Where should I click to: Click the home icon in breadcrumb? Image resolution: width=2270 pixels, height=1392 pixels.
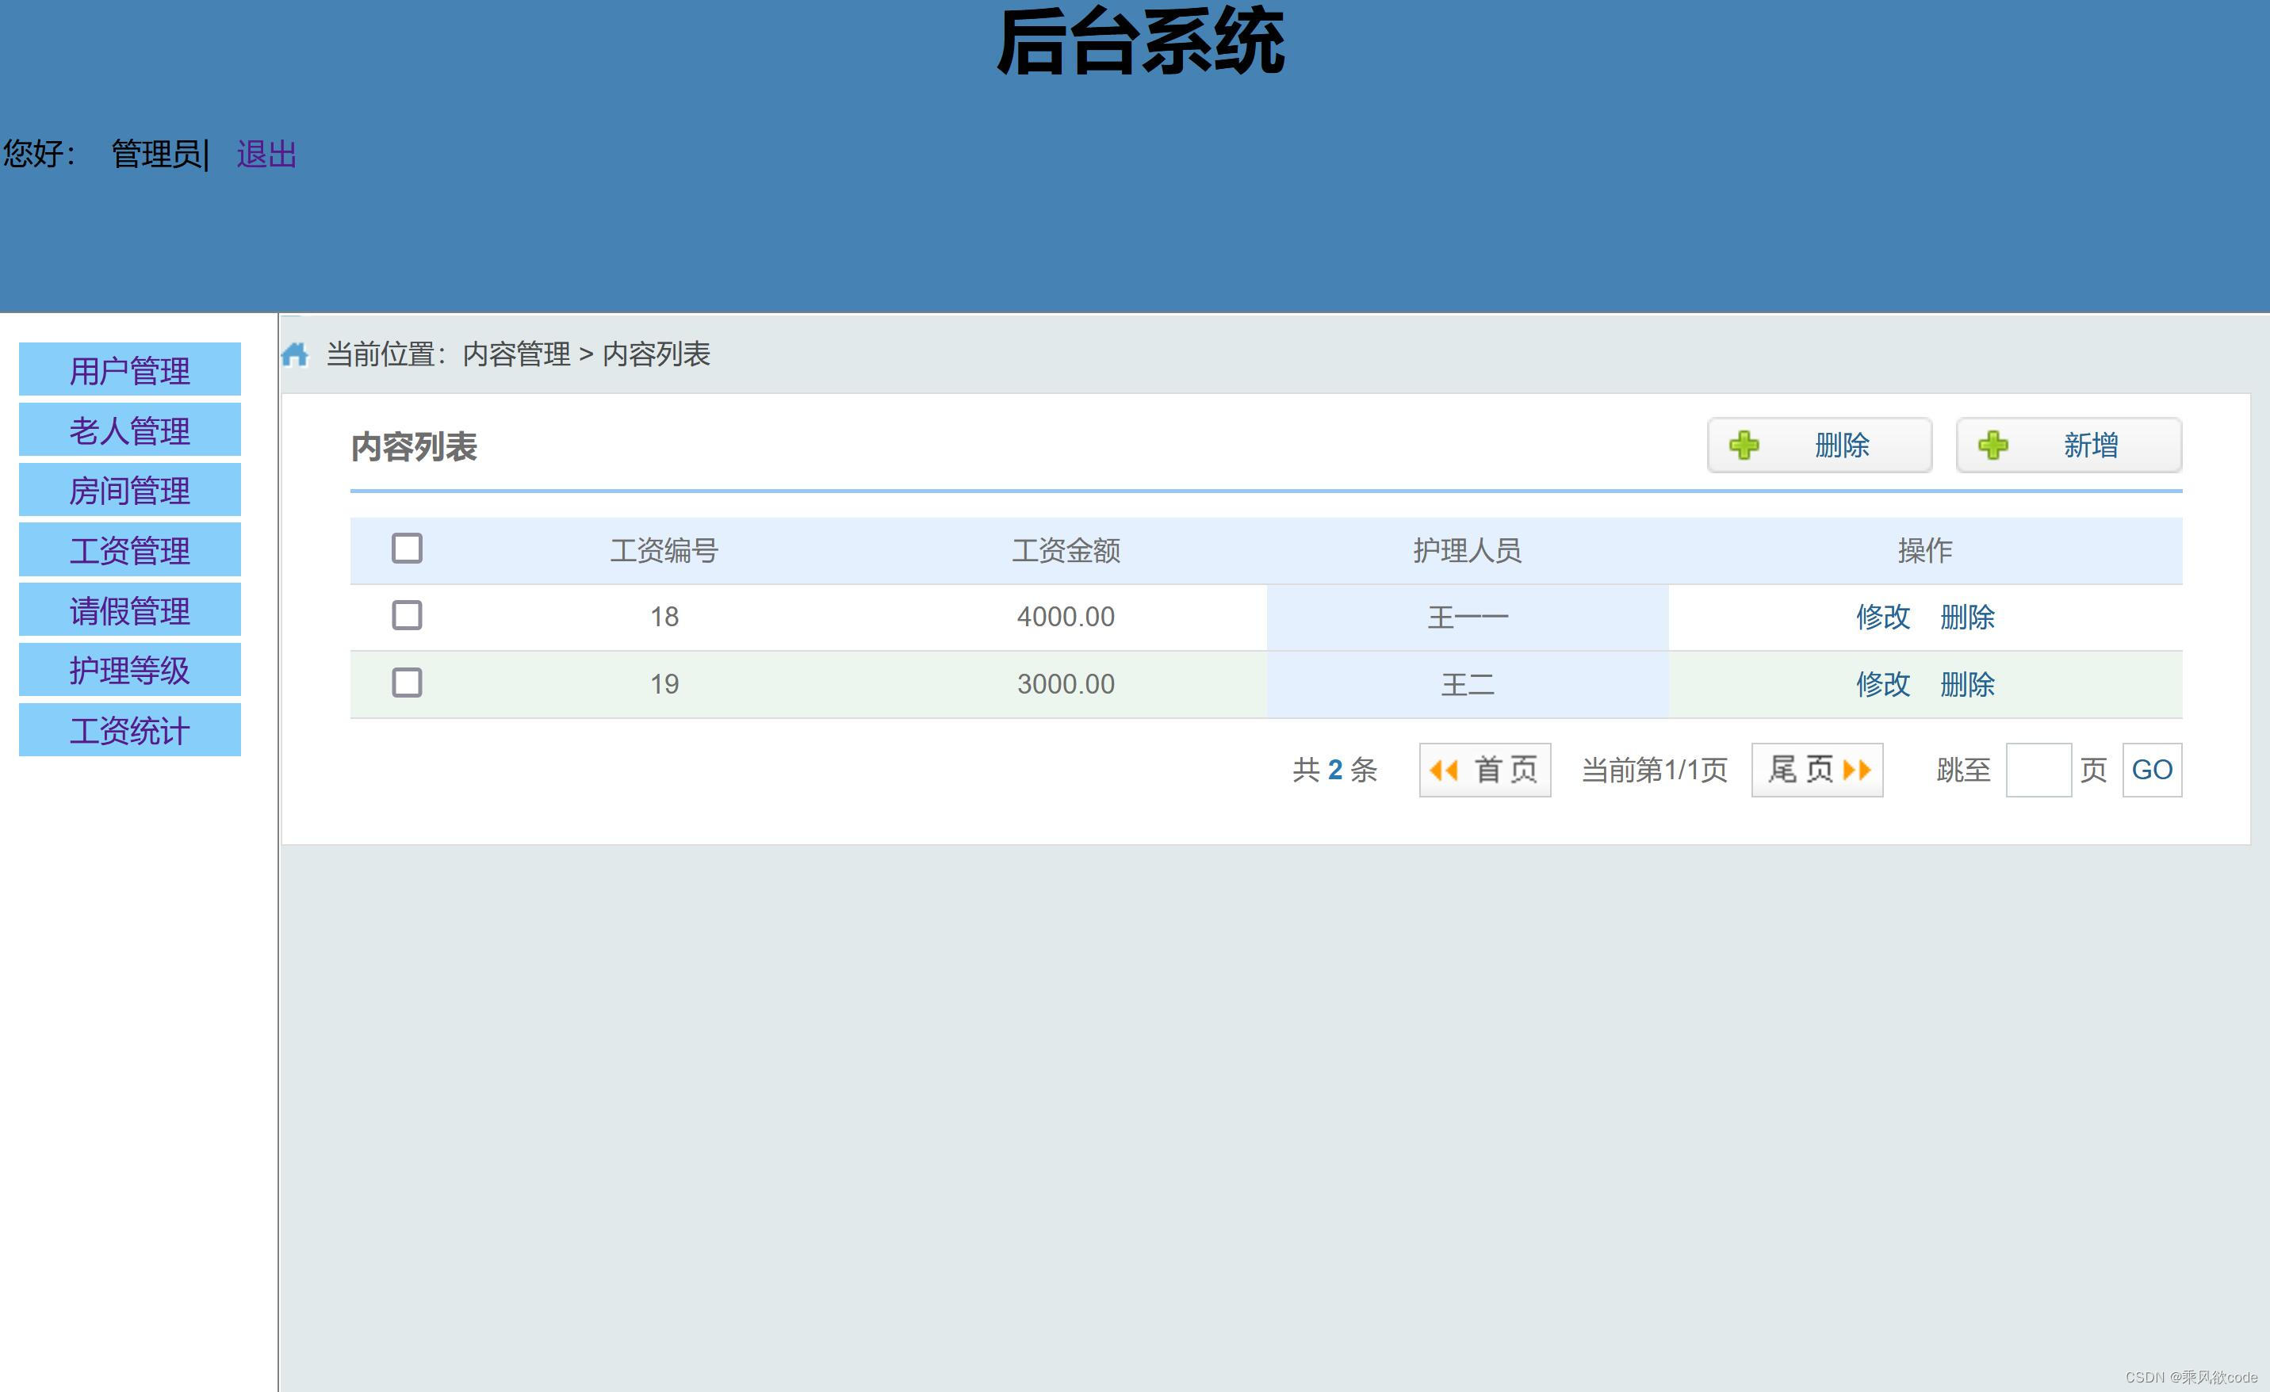point(295,354)
